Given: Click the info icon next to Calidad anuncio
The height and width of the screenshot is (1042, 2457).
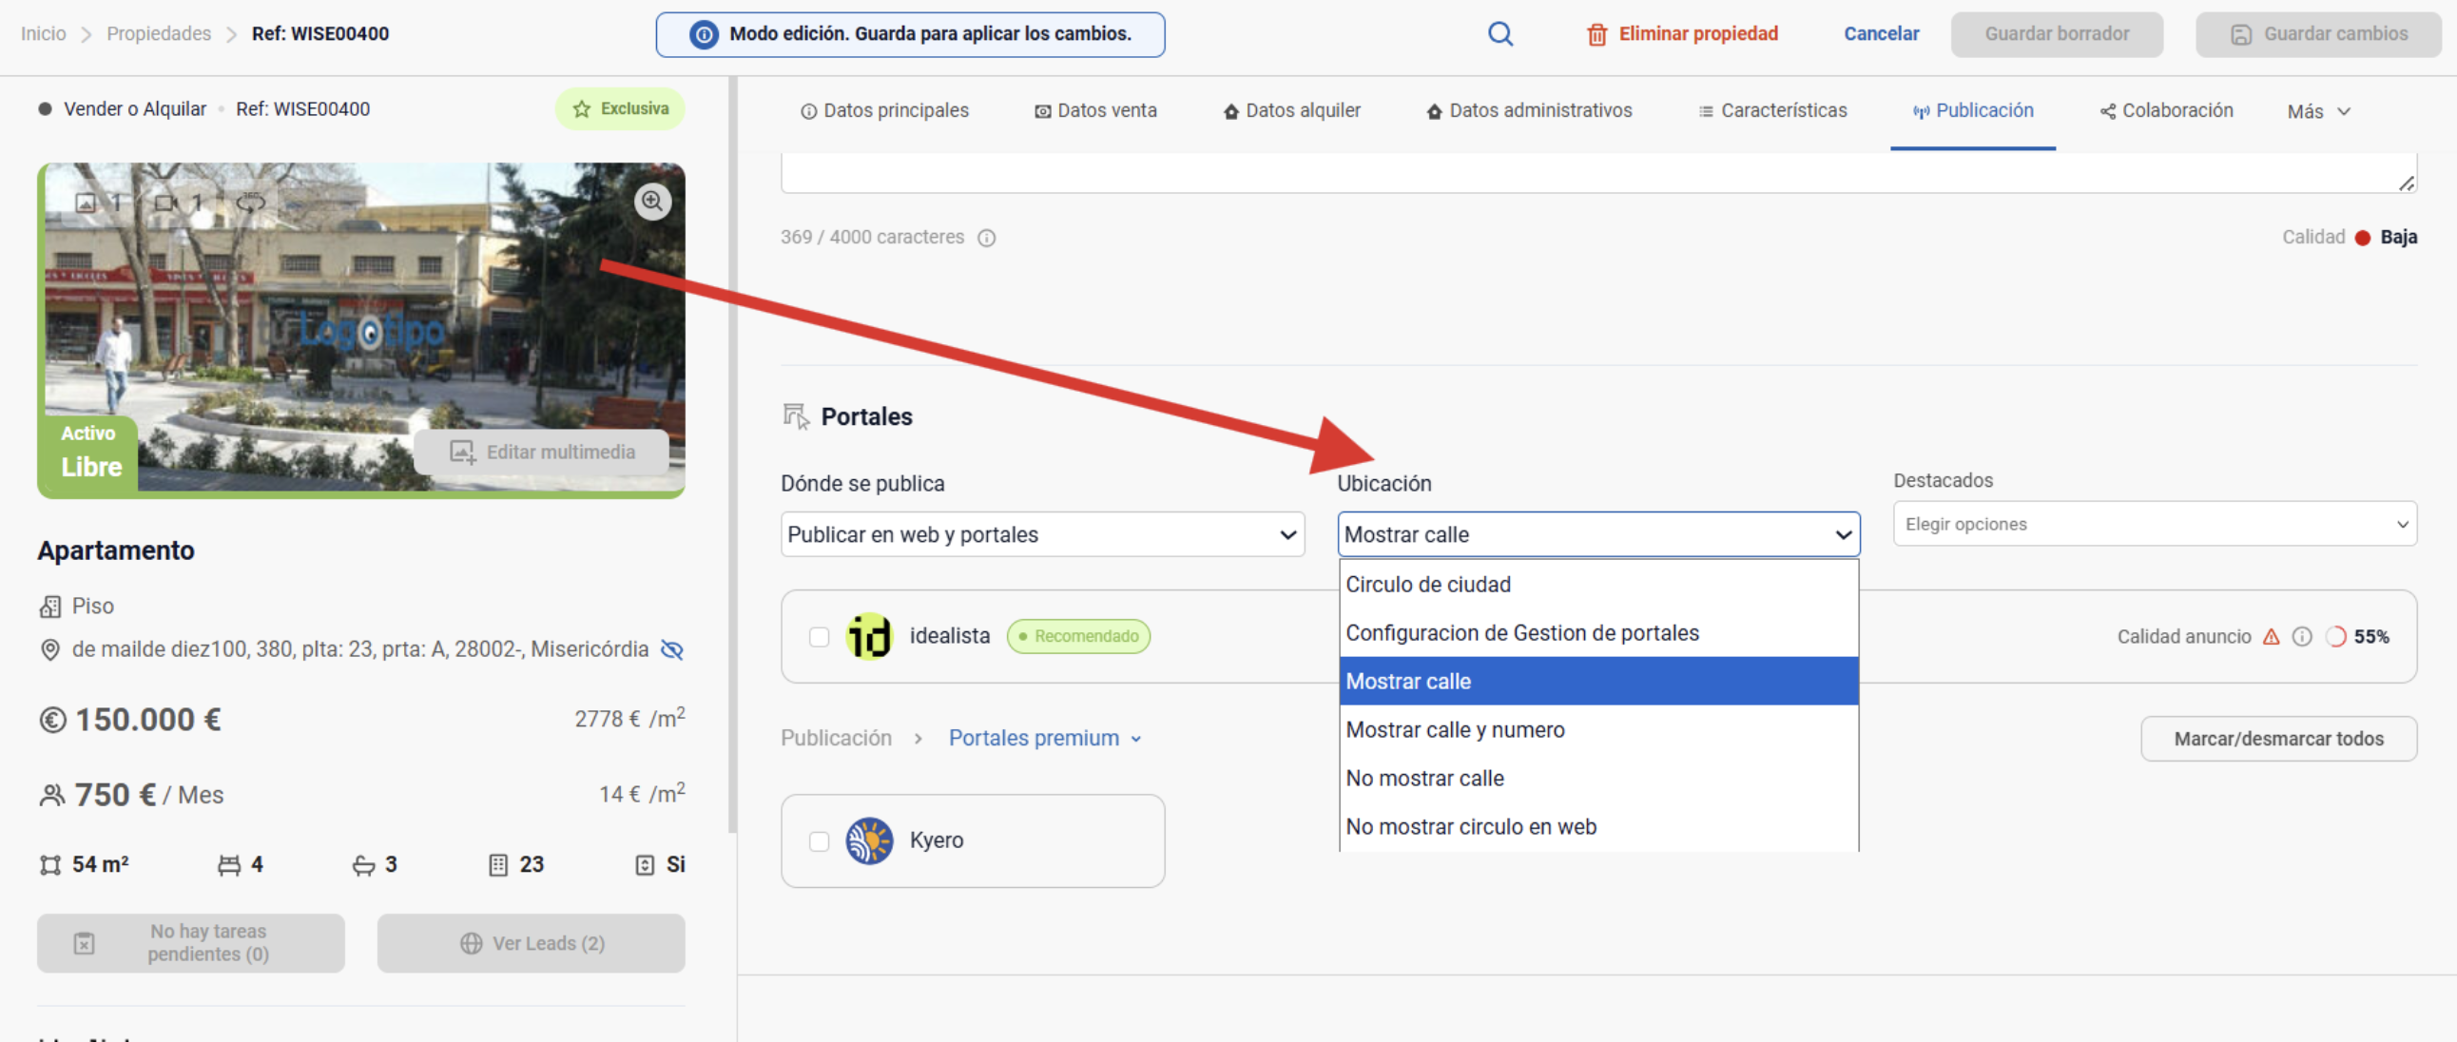Looking at the screenshot, I should [x=2301, y=637].
